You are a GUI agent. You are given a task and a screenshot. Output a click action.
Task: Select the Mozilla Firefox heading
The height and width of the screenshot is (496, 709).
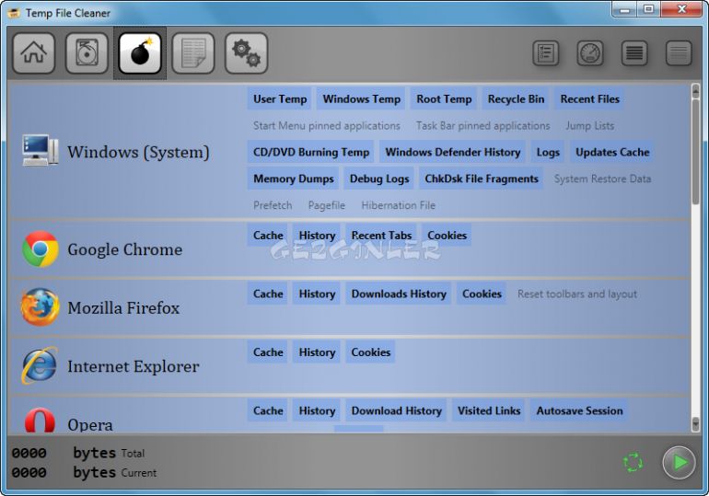pos(123,308)
